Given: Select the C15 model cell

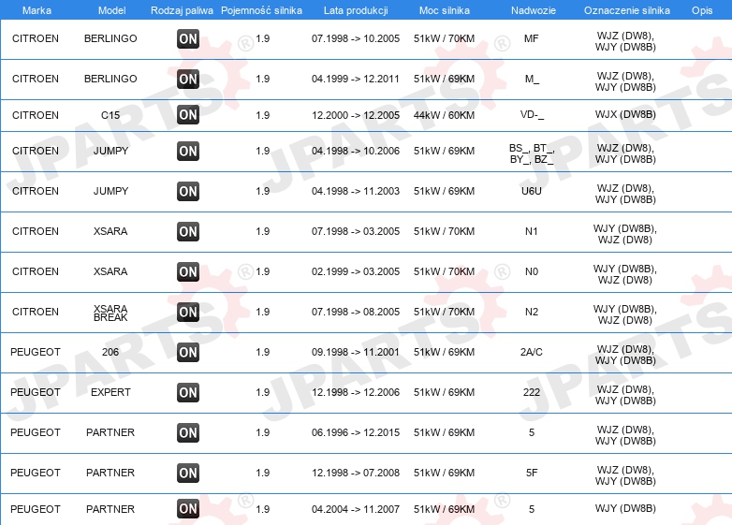Looking at the screenshot, I should (x=110, y=115).
